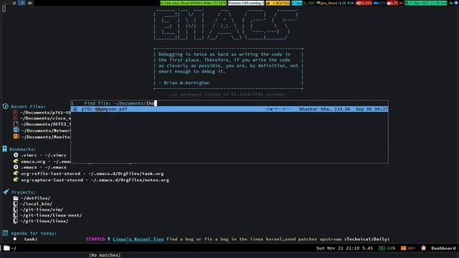
Task: Click the orange presentation icon beside ~/Documents/Monito
Action: [16, 136]
